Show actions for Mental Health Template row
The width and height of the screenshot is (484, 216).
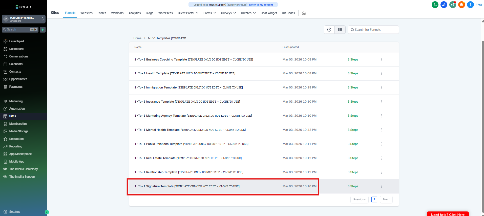click(x=382, y=130)
